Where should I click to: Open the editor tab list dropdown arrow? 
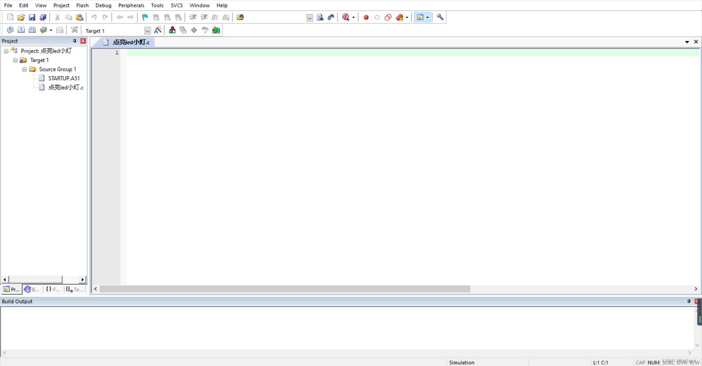click(x=687, y=42)
